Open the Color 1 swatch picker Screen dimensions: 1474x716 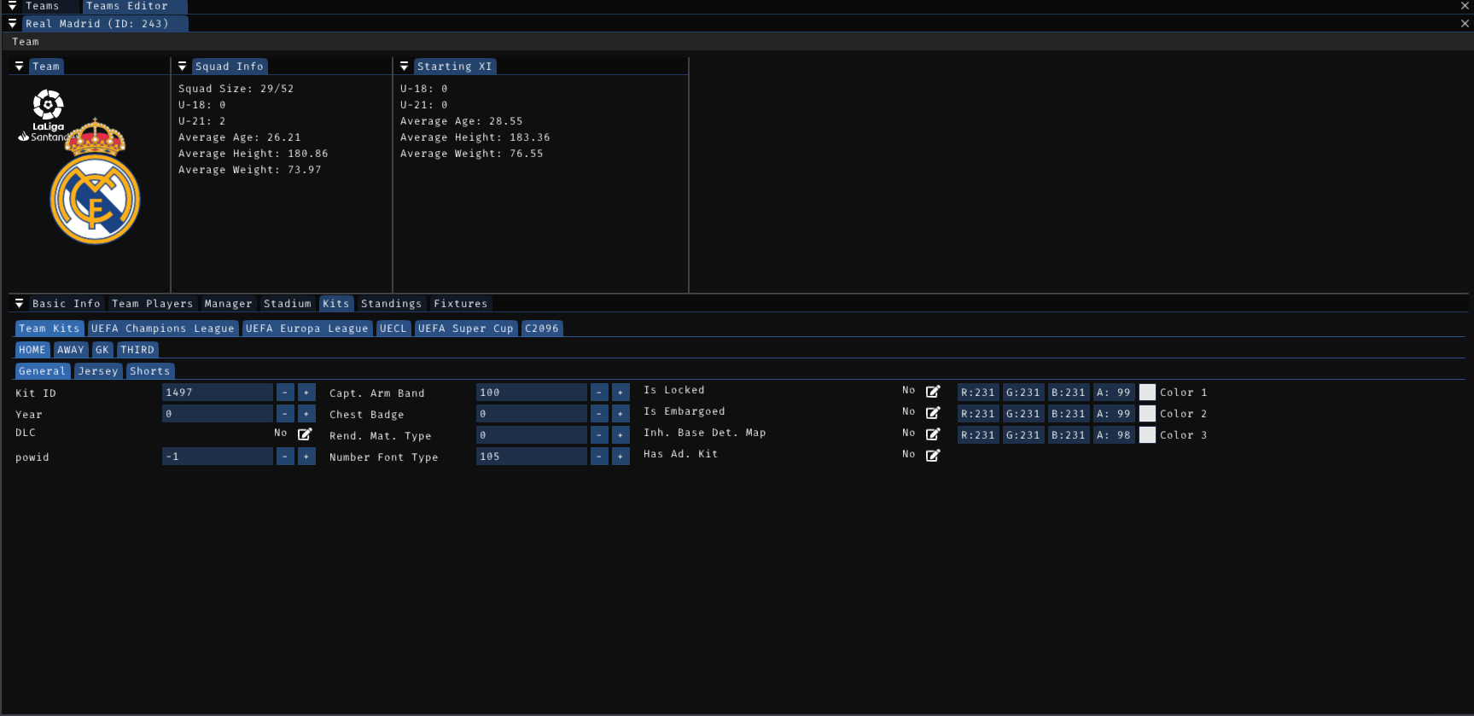click(x=1147, y=393)
